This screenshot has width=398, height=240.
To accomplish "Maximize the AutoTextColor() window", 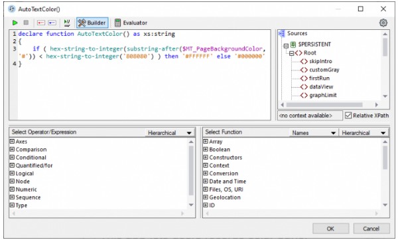I will 360,9.
